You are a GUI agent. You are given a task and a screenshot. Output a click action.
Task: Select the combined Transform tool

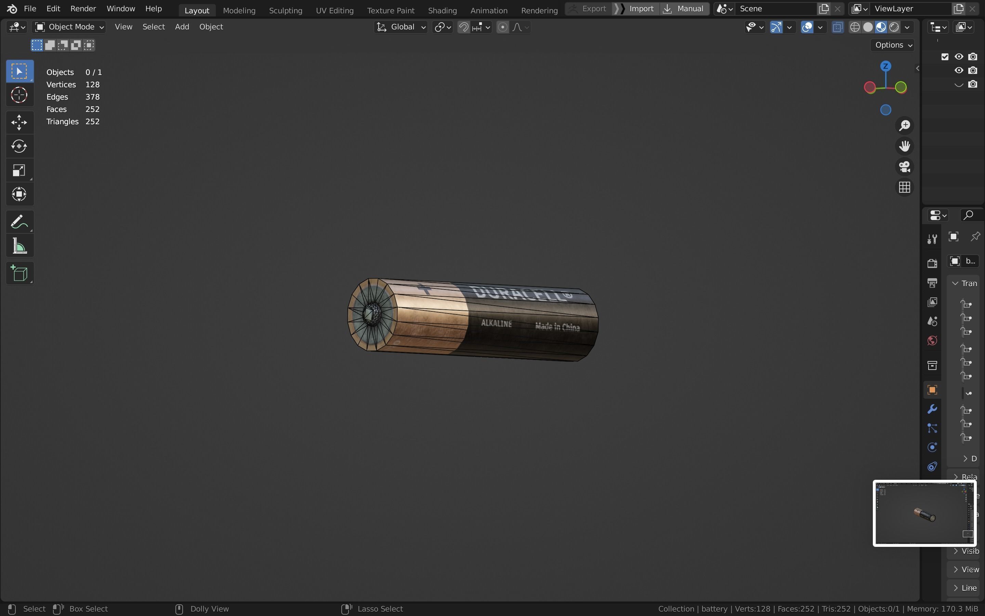coord(19,194)
